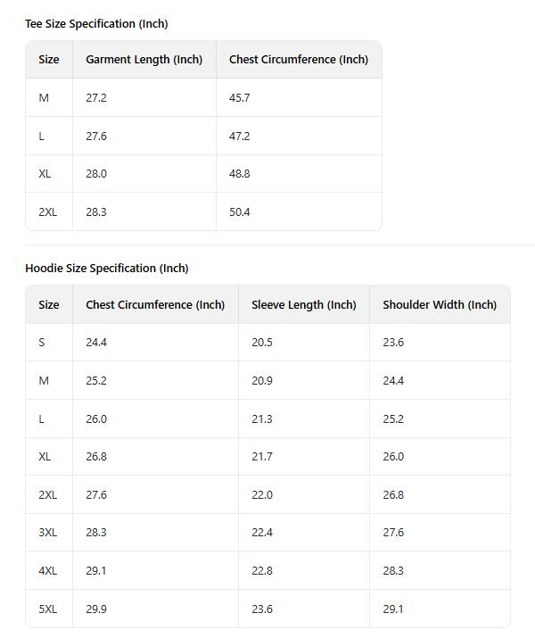
Task: Click the 29.9 chest value for Hoodie 5XL
Action: point(96,609)
